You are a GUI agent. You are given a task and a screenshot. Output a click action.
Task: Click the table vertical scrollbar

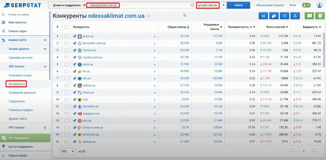pos(324,50)
